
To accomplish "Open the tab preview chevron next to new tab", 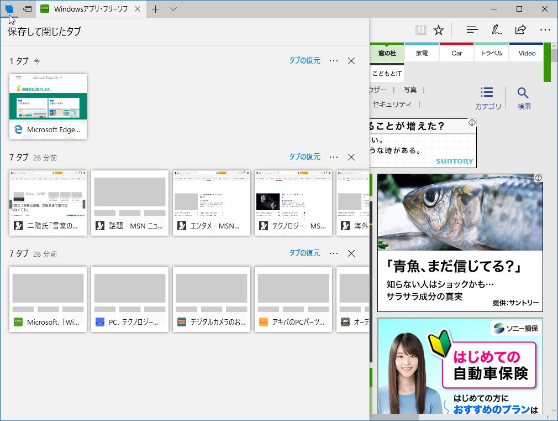I will pyautogui.click(x=173, y=9).
